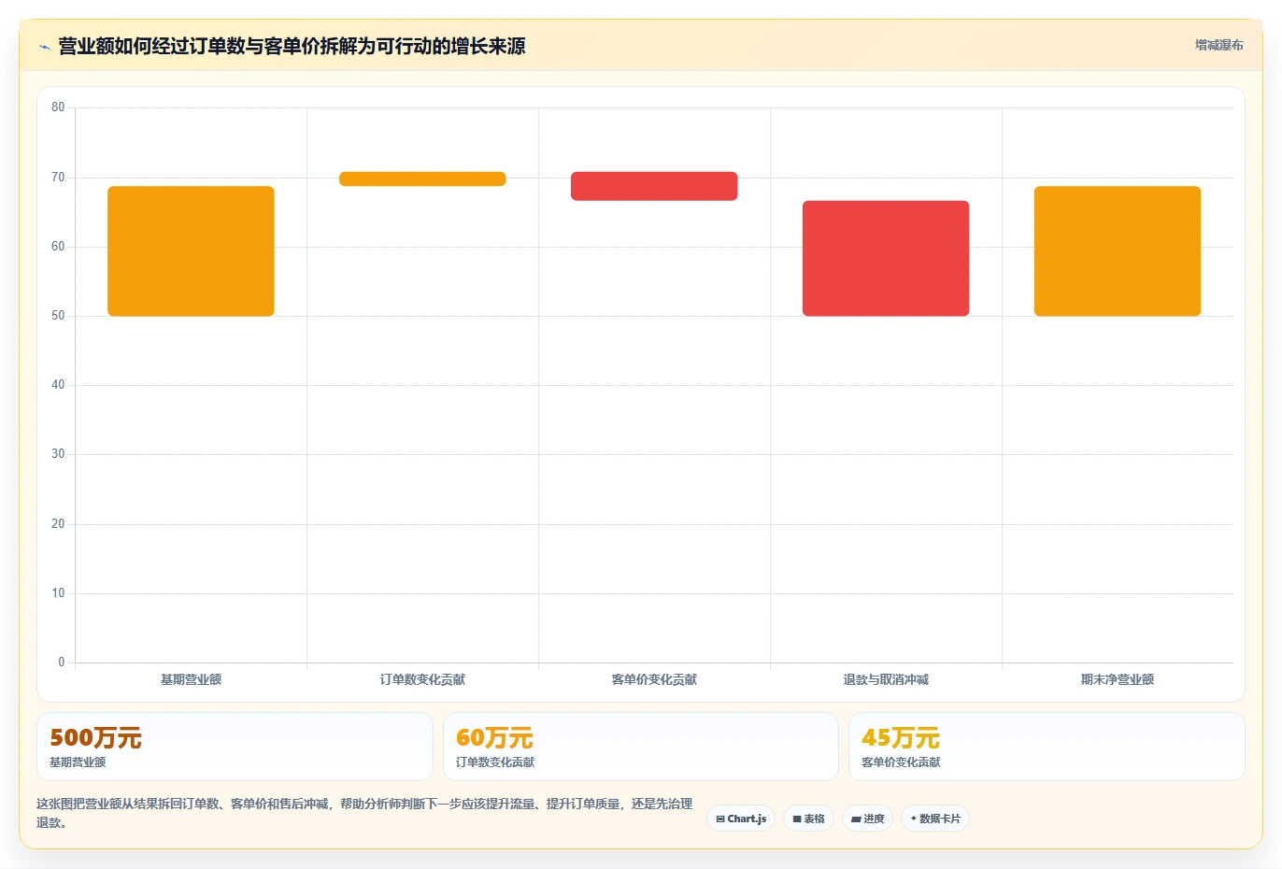Open the 60万元 订单数变化贡献 data card
Viewport: 1282px width, 869px height.
640,747
